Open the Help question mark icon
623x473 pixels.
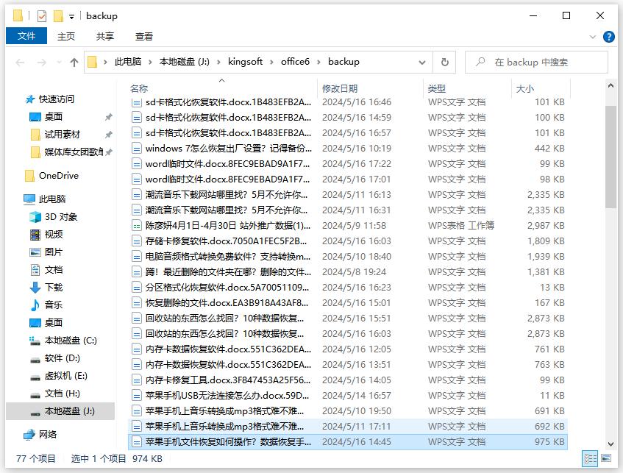click(x=608, y=37)
